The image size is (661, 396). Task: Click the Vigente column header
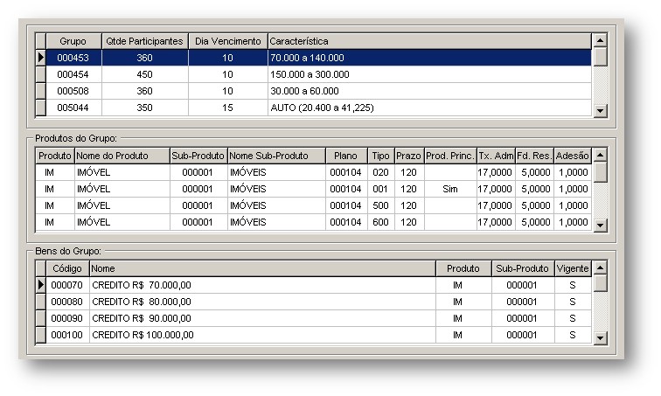click(573, 268)
